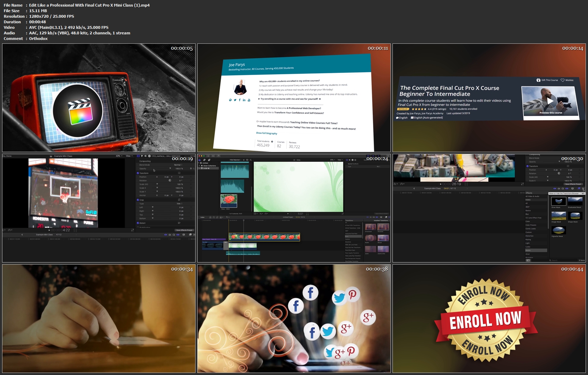Click the photos and audio sidebar icon in 00:00:24 frame
Screen dimensions: 588x375
[204, 160]
